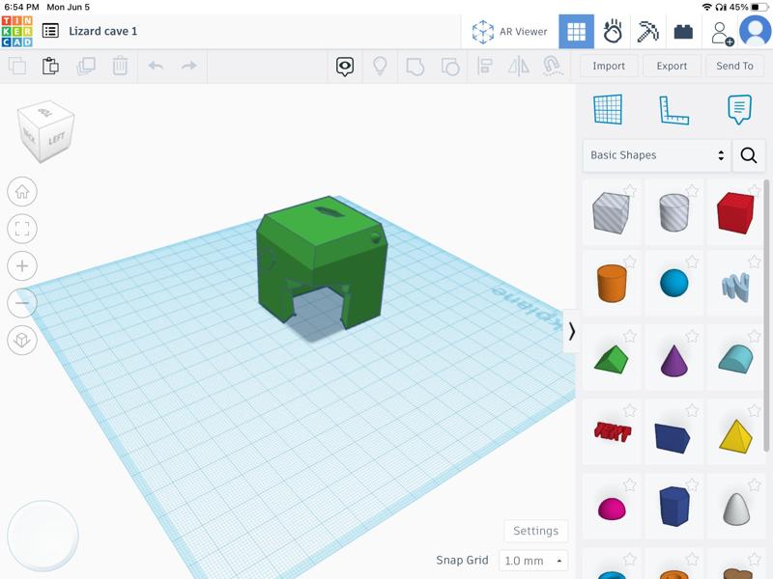Click the Send To button
This screenshot has width=773, height=579.
(x=734, y=66)
